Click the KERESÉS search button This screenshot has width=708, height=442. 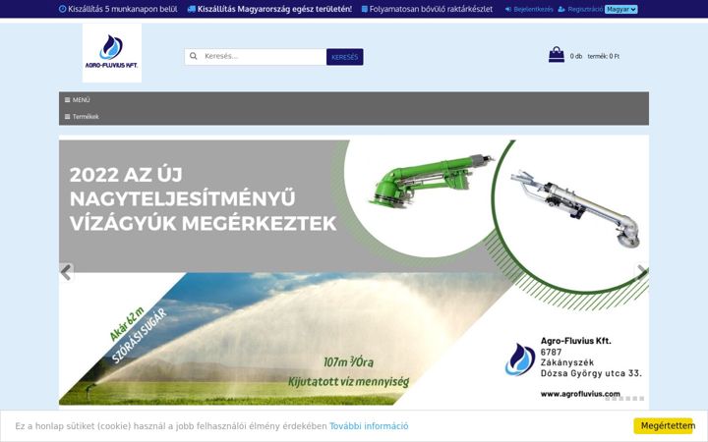(344, 57)
